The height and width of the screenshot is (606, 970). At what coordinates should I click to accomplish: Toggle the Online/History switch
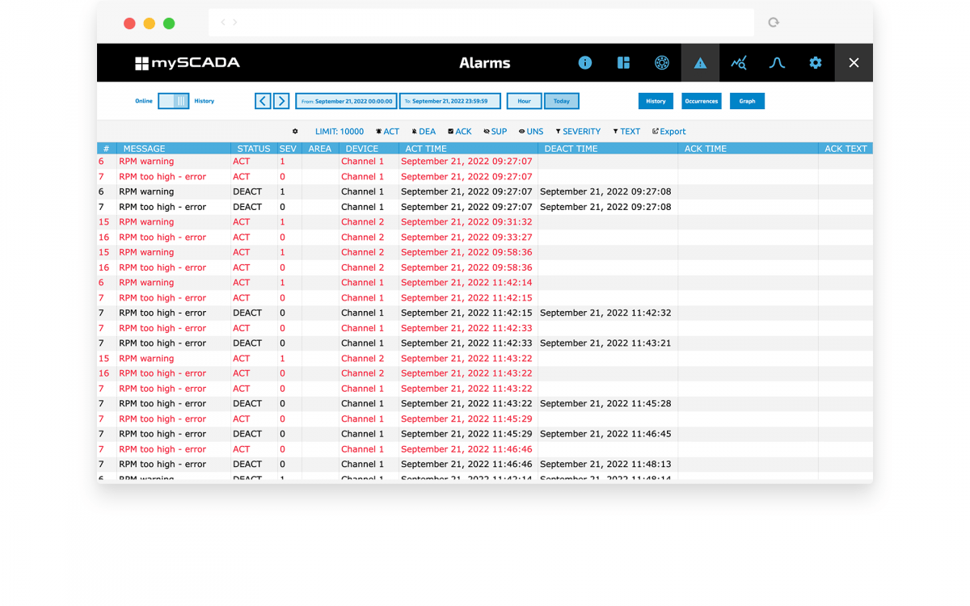pos(173,101)
